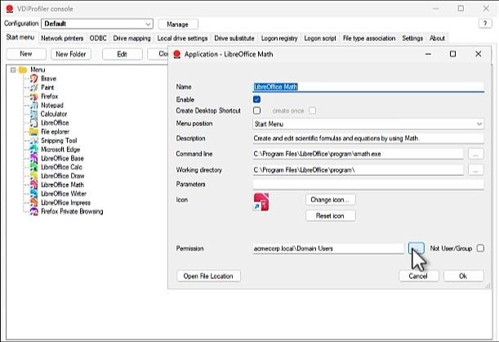Click the Notepad icon in menu tree

tap(33, 106)
